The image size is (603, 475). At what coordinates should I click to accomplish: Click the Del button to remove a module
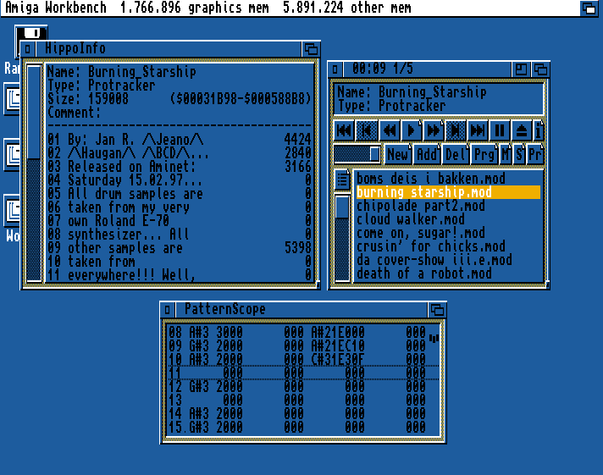[455, 154]
